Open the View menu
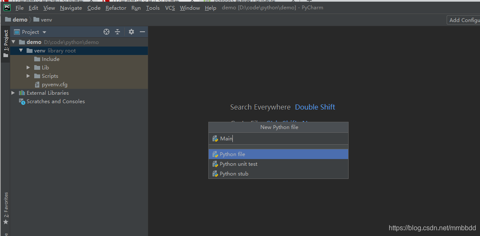Screen dimensions: 480x236 click(x=49, y=8)
